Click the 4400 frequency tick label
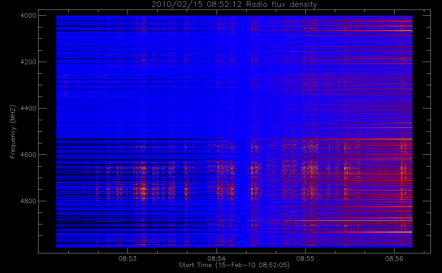The width and height of the screenshot is (442, 273). pyautogui.click(x=28, y=108)
